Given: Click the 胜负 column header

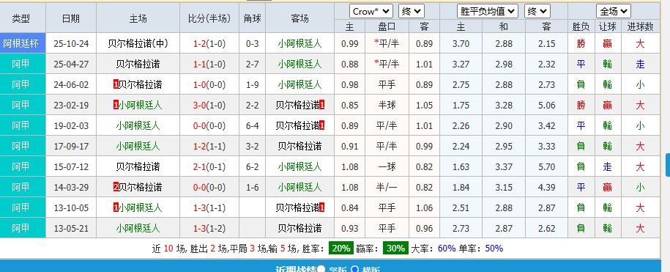Looking at the screenshot, I should [581, 26].
